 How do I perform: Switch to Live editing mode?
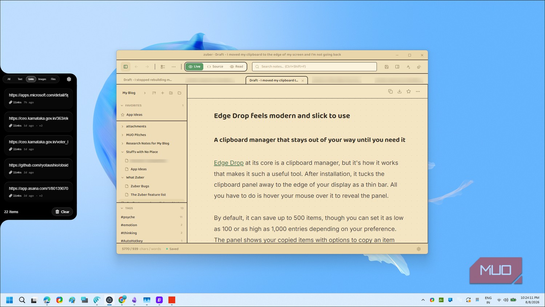[195, 67]
